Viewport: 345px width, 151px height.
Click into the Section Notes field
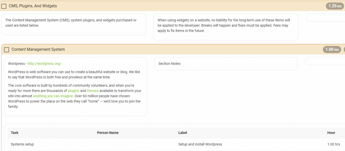pyautogui.click(x=226, y=64)
